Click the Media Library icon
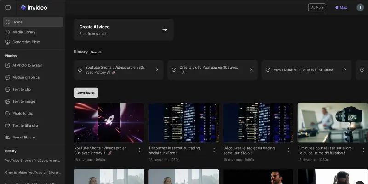The image size is (368, 184). point(7,32)
